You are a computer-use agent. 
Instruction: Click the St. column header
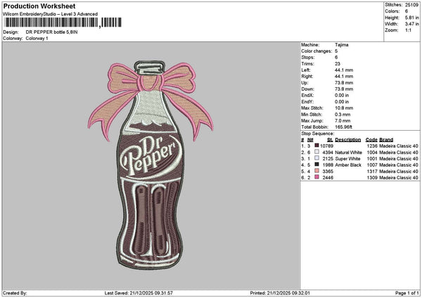[330, 140]
